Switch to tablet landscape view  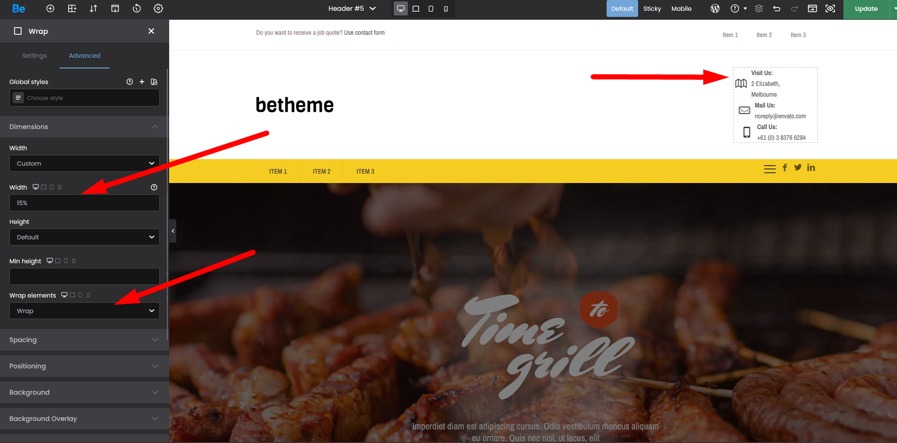coord(416,8)
